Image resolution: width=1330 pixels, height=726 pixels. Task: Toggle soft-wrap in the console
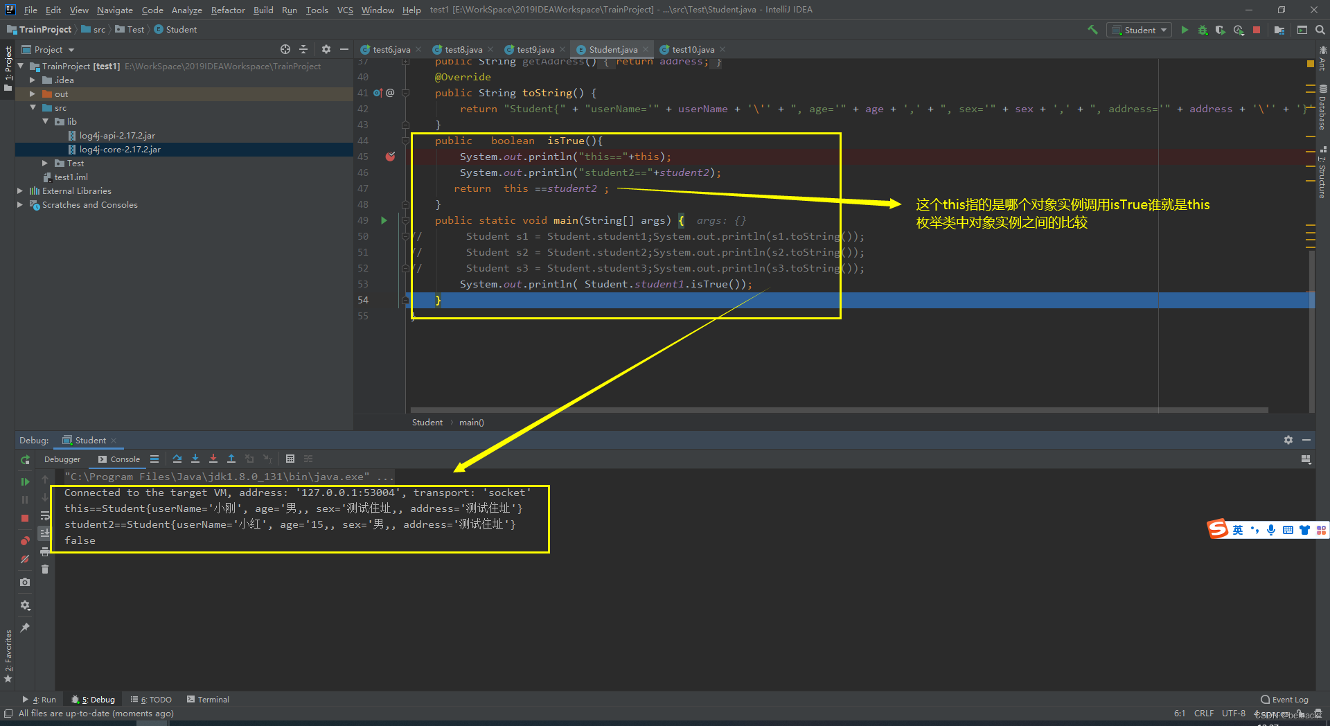pos(45,515)
